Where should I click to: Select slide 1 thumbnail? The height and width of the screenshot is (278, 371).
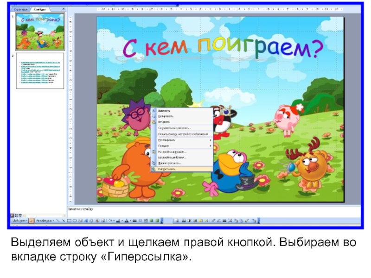(x=40, y=32)
